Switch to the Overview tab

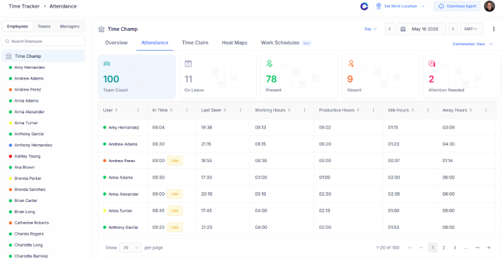[116, 43]
